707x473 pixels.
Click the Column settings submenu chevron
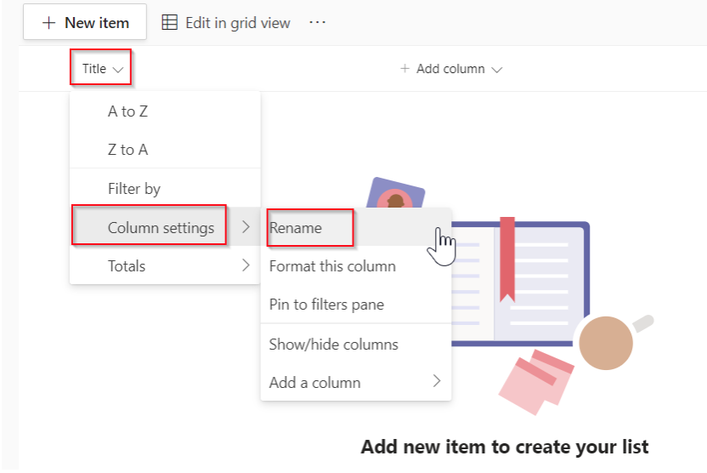click(x=246, y=226)
